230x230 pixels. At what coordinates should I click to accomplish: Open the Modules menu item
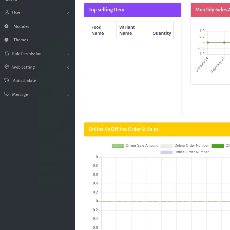pos(21,26)
